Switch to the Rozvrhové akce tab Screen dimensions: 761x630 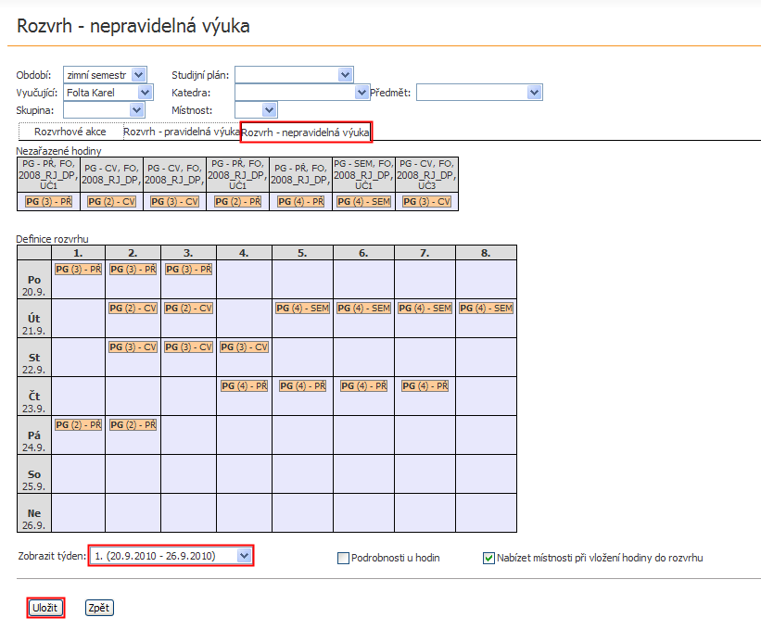point(70,132)
